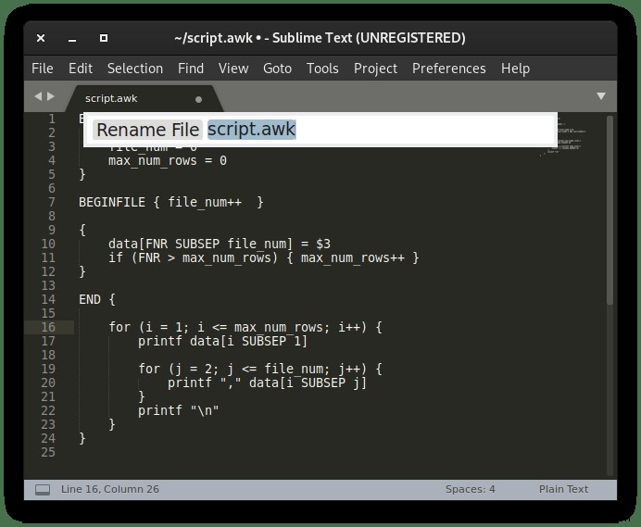Open the Edit menu

click(x=81, y=69)
